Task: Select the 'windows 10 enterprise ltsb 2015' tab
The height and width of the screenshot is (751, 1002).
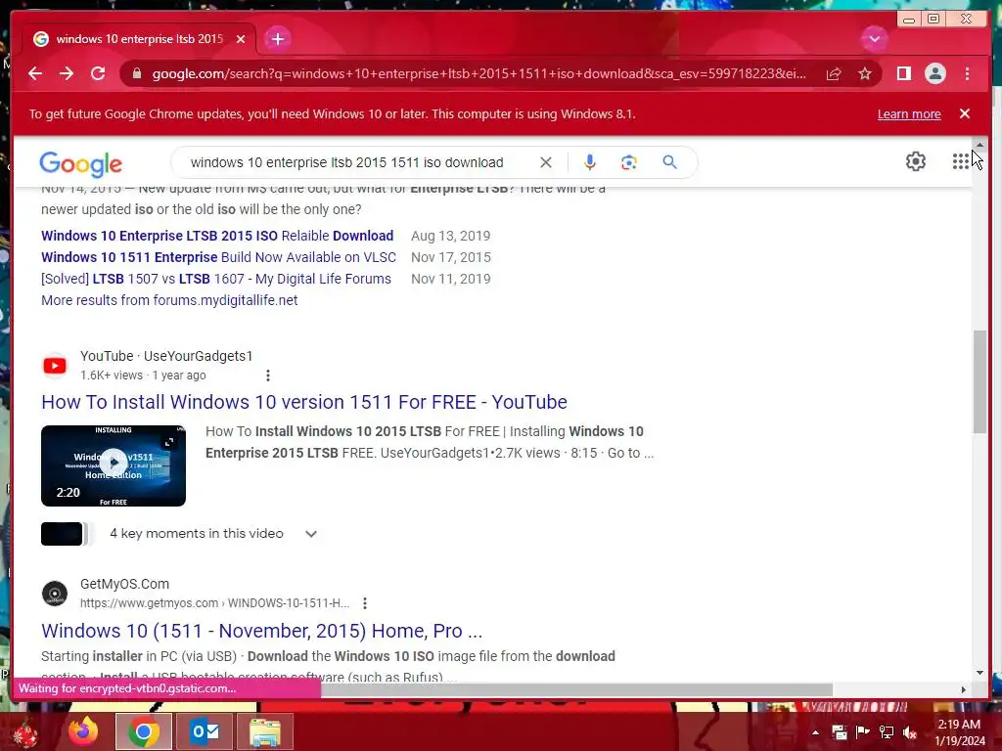Action: pyautogui.click(x=139, y=39)
